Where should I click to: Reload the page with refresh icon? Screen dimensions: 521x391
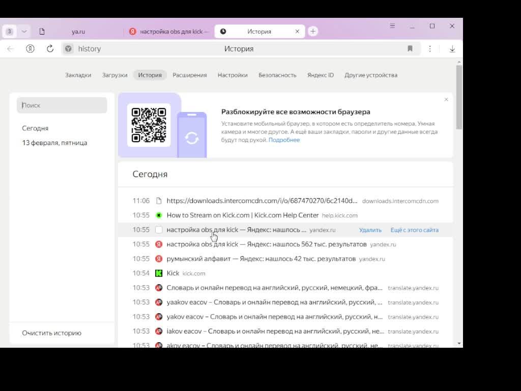(x=50, y=49)
